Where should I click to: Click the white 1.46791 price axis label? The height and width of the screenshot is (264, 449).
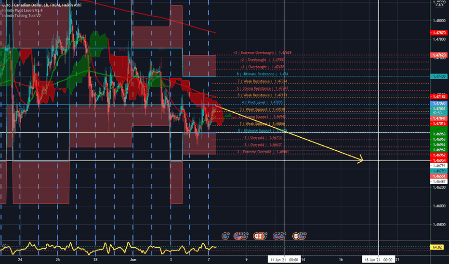(439, 166)
